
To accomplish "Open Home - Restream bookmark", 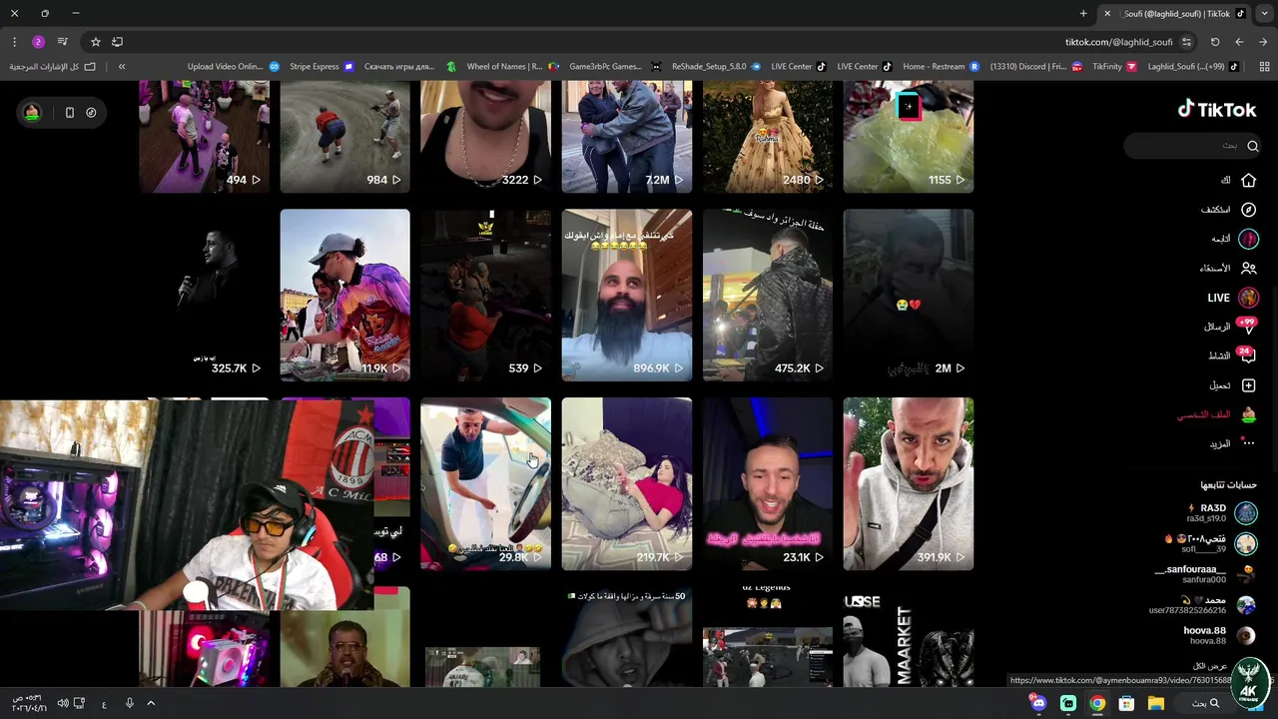I will (941, 67).
